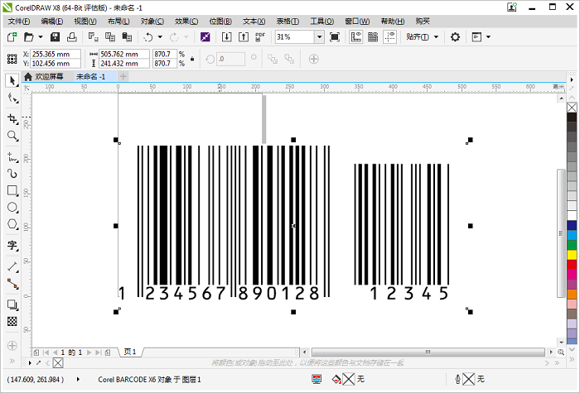Expand the Open file dropdown arrow
The height and width of the screenshot is (393, 580).
click(41, 37)
